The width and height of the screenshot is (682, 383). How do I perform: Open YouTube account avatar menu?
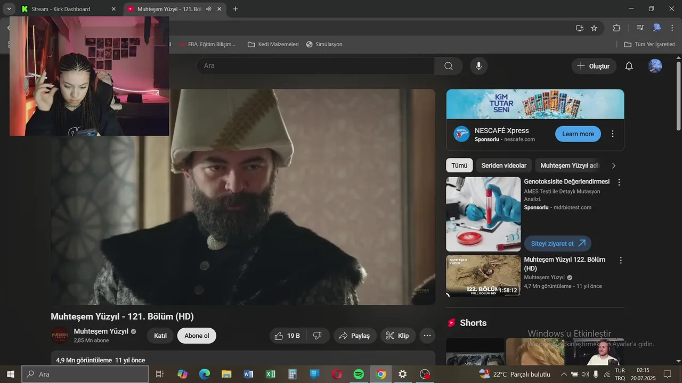coord(655,66)
